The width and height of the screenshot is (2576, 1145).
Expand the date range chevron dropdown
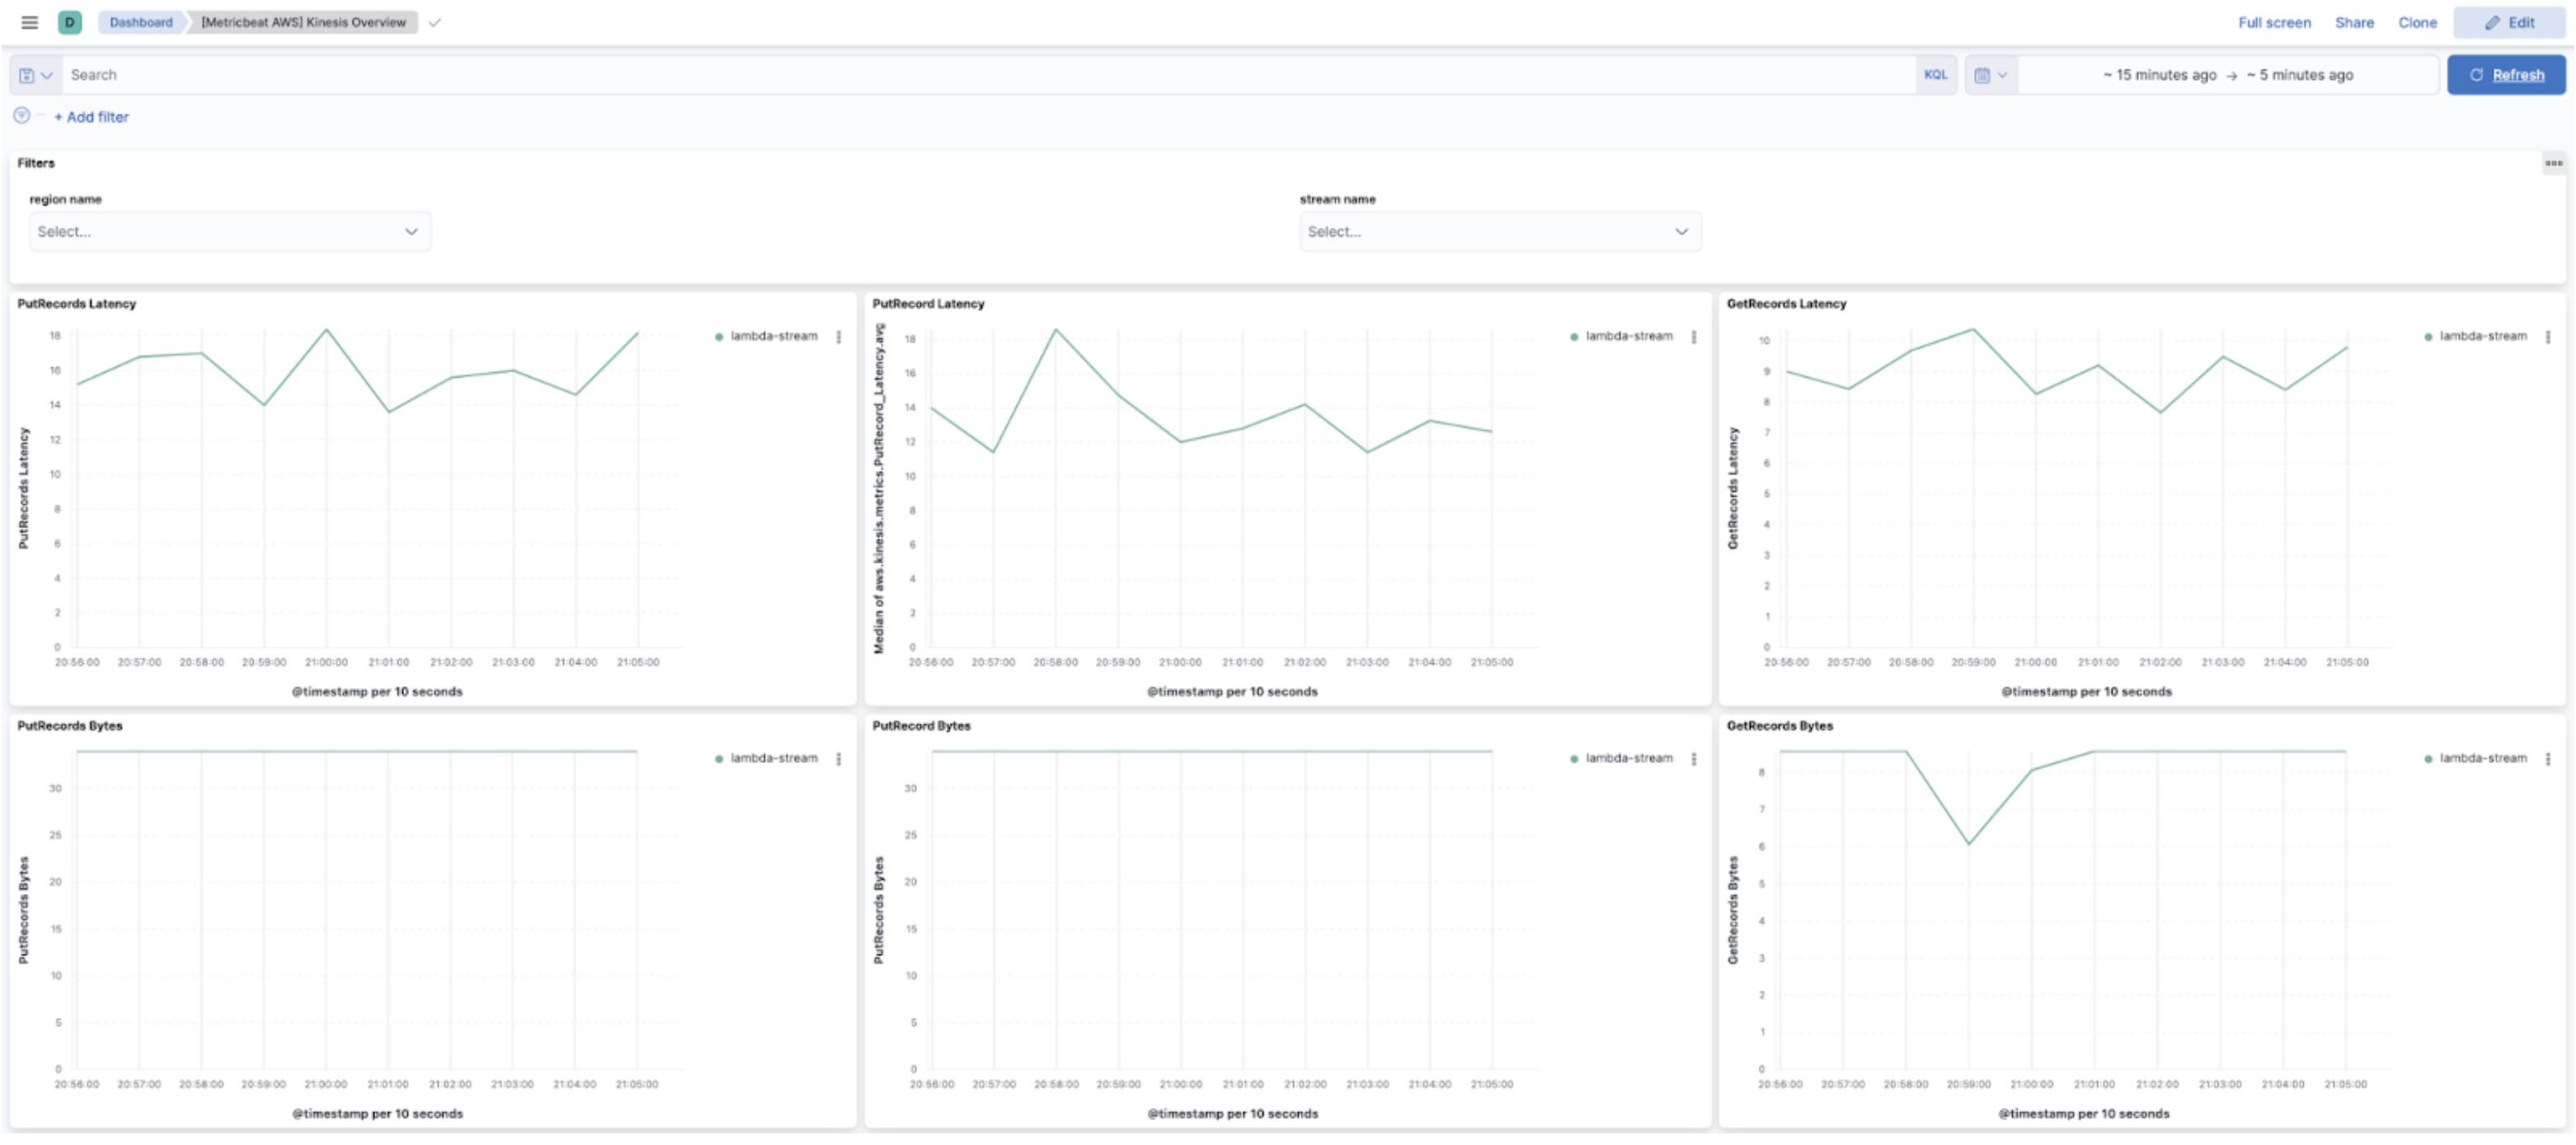2003,74
